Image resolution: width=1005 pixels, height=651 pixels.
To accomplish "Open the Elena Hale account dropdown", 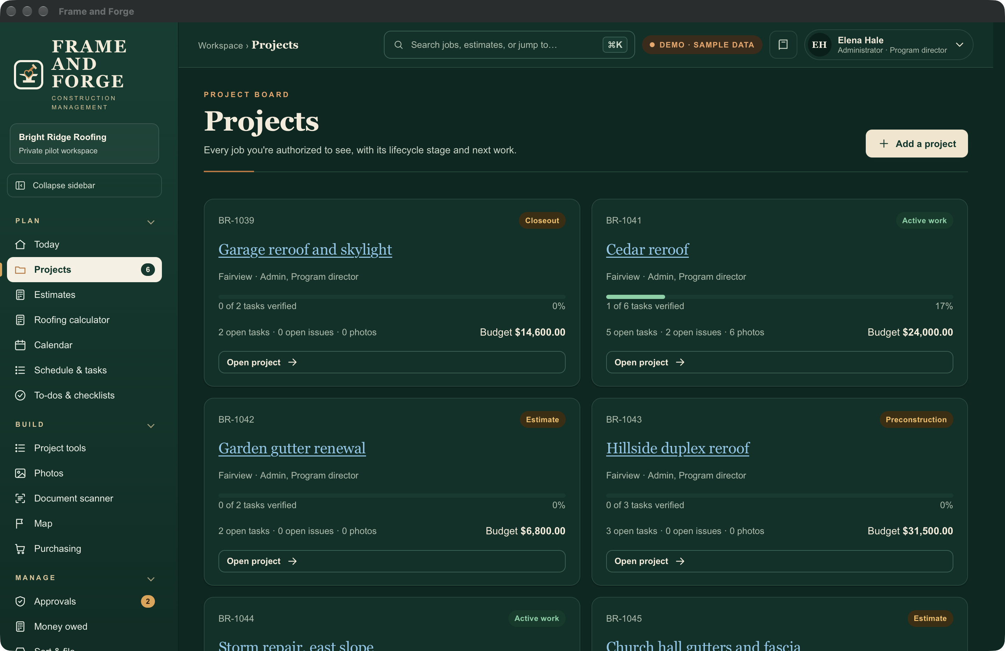I will pyautogui.click(x=888, y=45).
